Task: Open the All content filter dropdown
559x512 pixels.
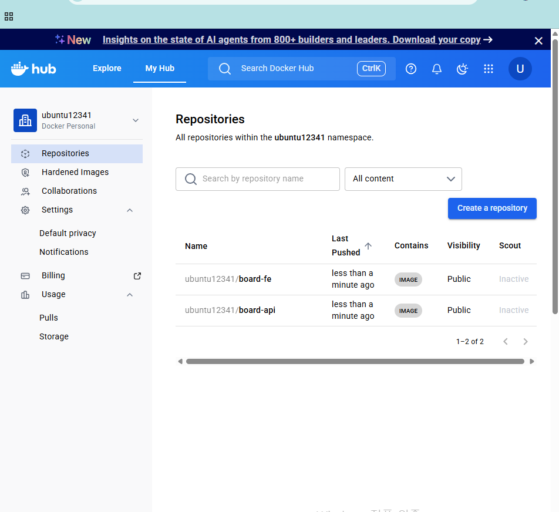Action: pos(403,179)
